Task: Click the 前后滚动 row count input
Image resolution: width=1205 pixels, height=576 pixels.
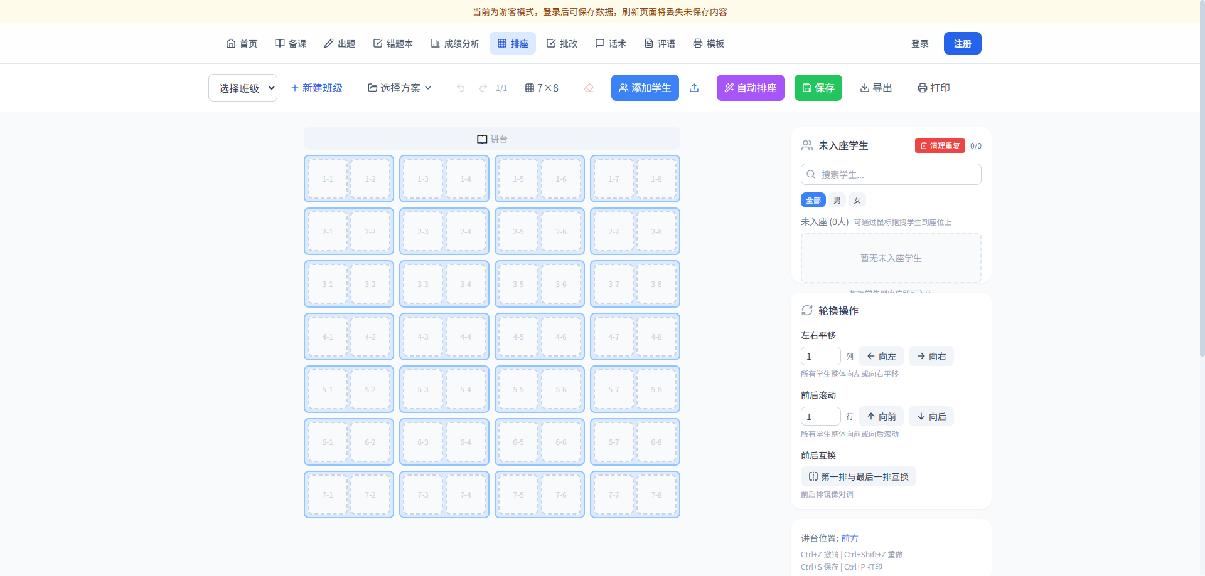Action: click(x=821, y=416)
